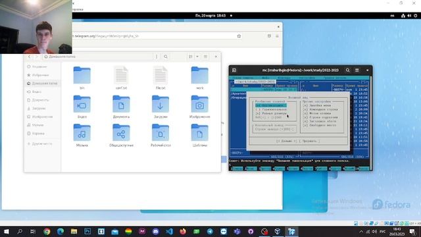
Task: Open Discord from Windows taskbar
Action: point(155,231)
